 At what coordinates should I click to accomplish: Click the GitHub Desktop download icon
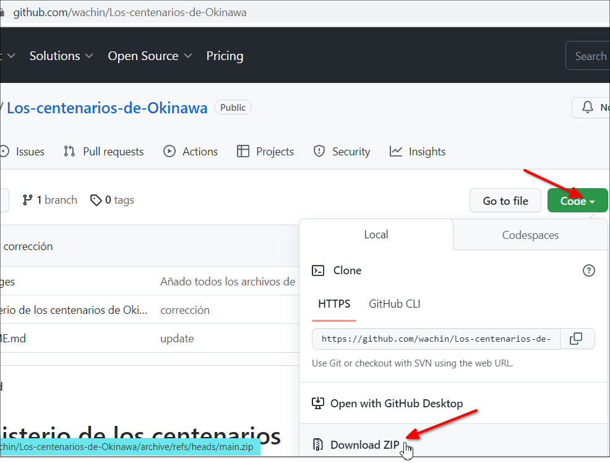[318, 404]
